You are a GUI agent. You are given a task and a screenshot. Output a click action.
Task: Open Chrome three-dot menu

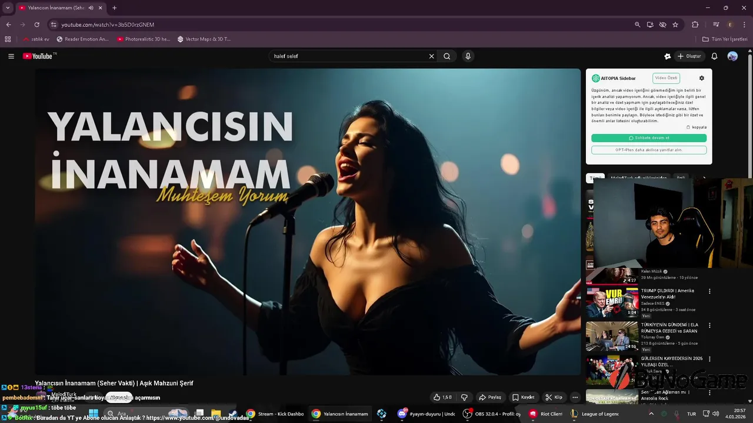[744, 25]
